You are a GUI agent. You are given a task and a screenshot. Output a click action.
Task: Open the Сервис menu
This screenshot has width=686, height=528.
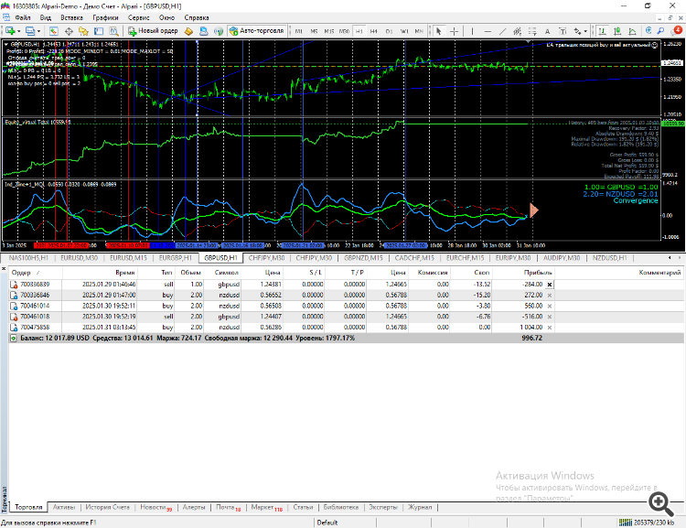[x=139, y=17]
